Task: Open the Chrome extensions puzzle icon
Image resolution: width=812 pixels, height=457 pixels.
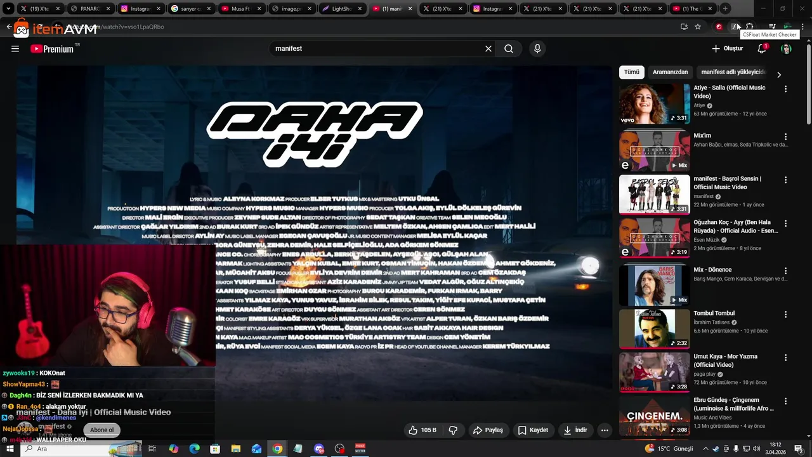Action: (750, 27)
